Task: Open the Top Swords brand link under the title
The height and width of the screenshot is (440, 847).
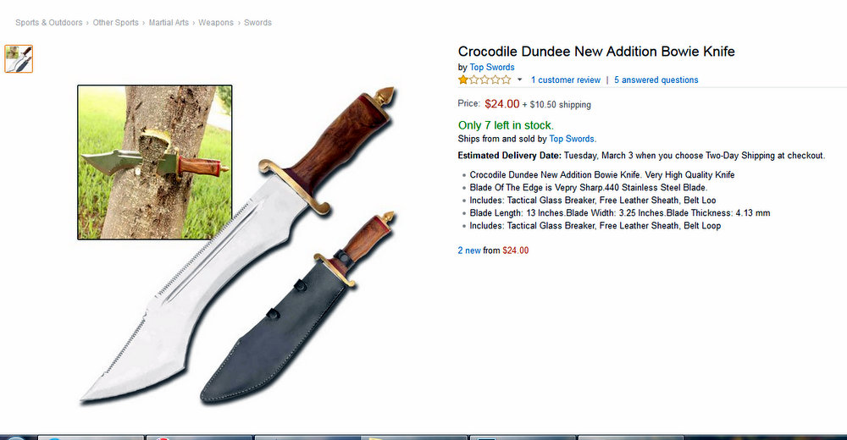Action: point(491,67)
